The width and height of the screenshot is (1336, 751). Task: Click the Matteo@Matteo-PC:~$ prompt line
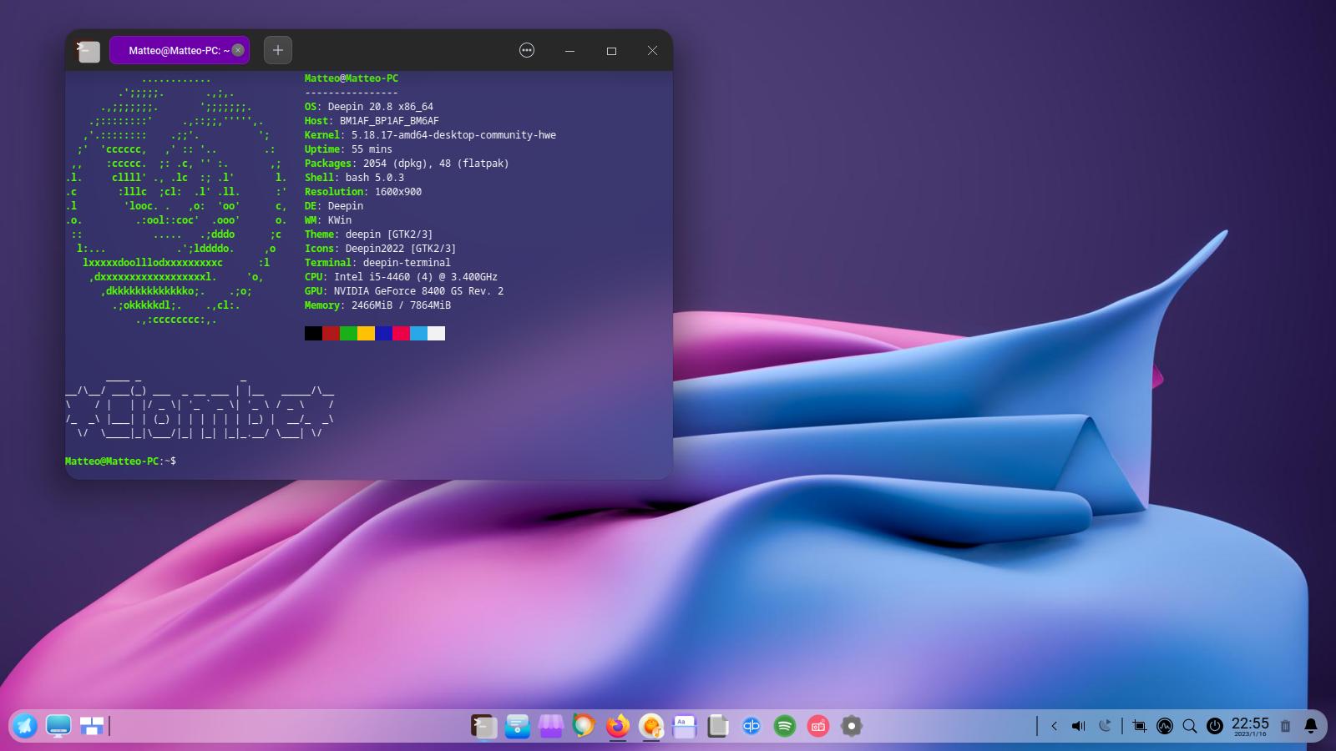tap(120, 461)
